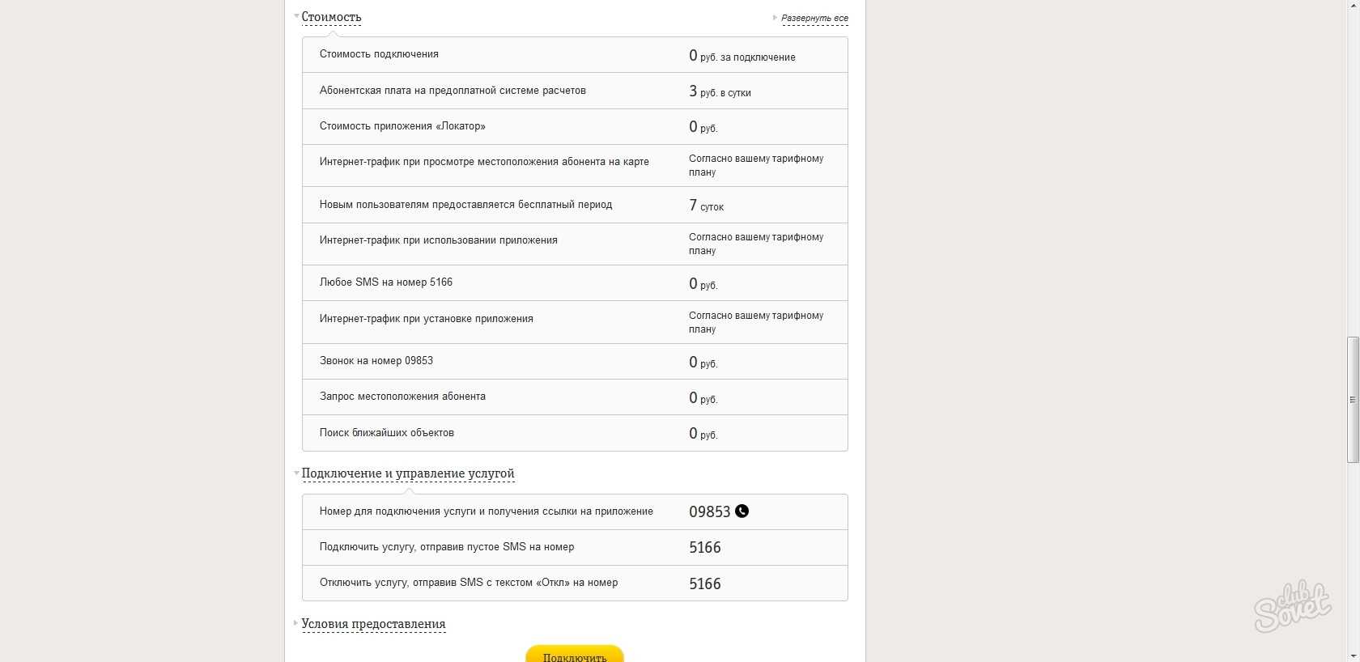Click the arrow beside Подключение и управление услугой
Image resolution: width=1360 pixels, height=662 pixels.
pyautogui.click(x=296, y=473)
